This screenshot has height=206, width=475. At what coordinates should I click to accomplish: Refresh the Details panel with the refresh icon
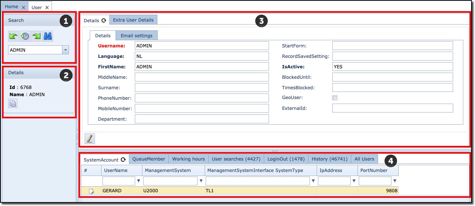click(x=104, y=20)
